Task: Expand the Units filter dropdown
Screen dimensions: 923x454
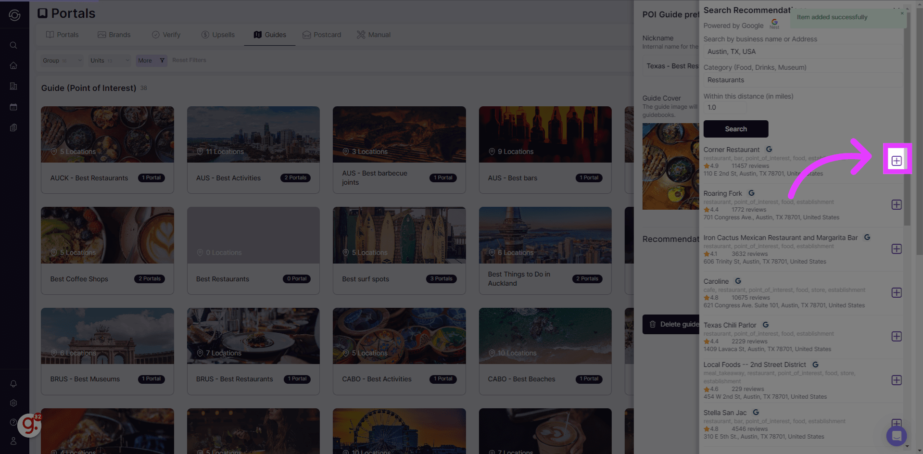Action: tap(109, 61)
